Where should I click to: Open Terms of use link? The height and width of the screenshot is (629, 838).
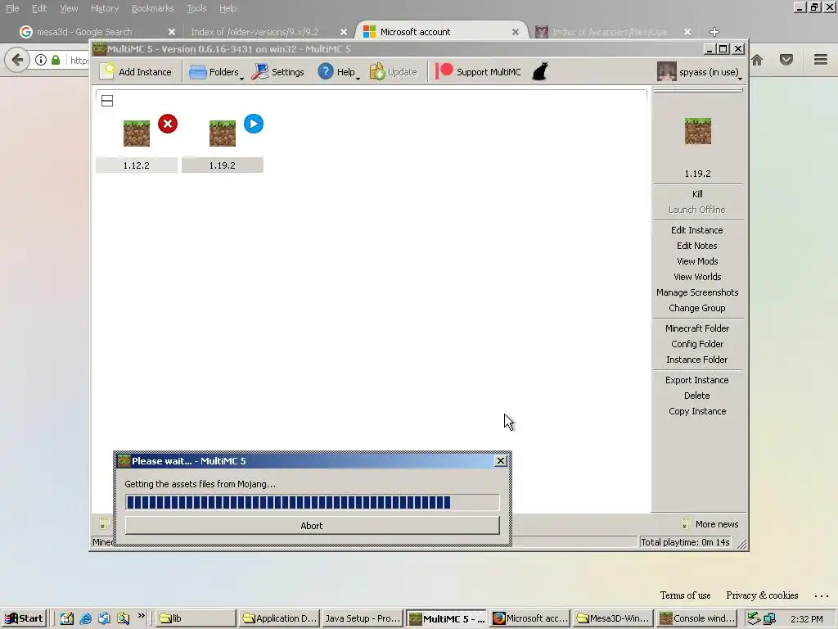pos(685,595)
